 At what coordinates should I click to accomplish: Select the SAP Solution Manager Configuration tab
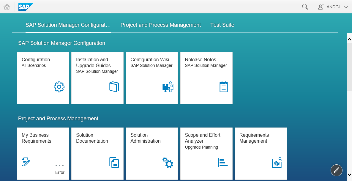68,25
